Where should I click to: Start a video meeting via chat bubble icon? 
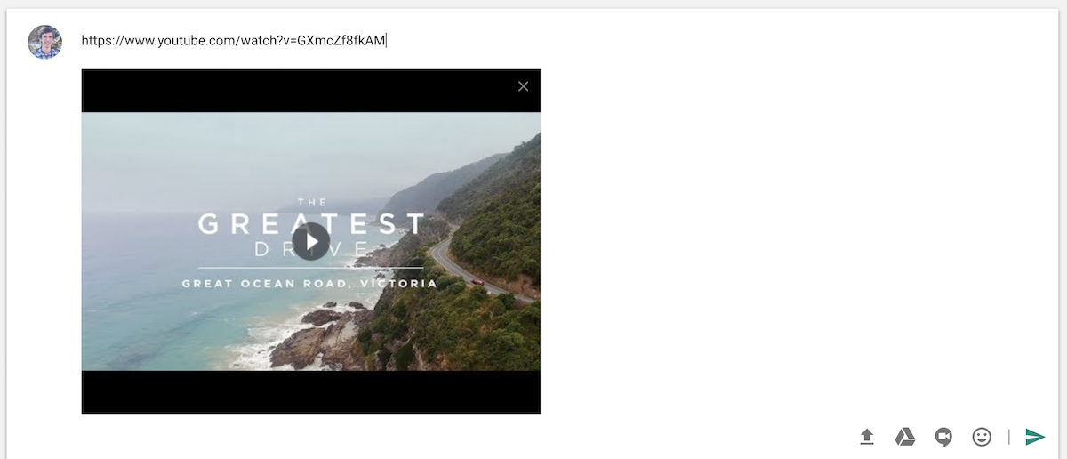click(x=943, y=437)
